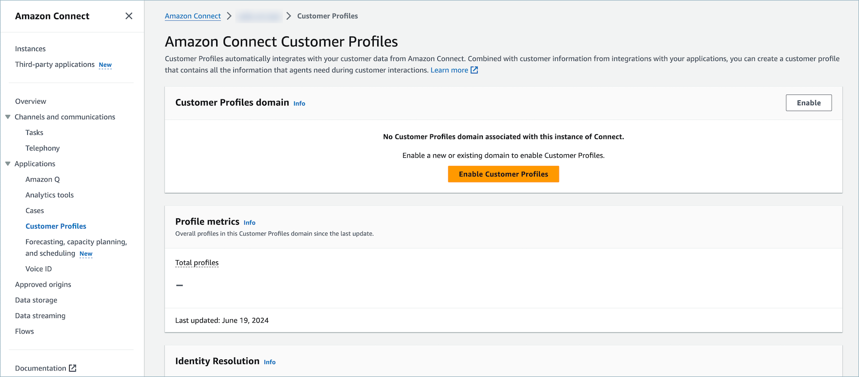Screen dimensions: 859x377
Task: Open the Learn more link
Action: 449,70
